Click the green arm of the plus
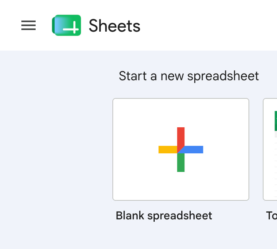The image size is (277, 249). (x=181, y=162)
